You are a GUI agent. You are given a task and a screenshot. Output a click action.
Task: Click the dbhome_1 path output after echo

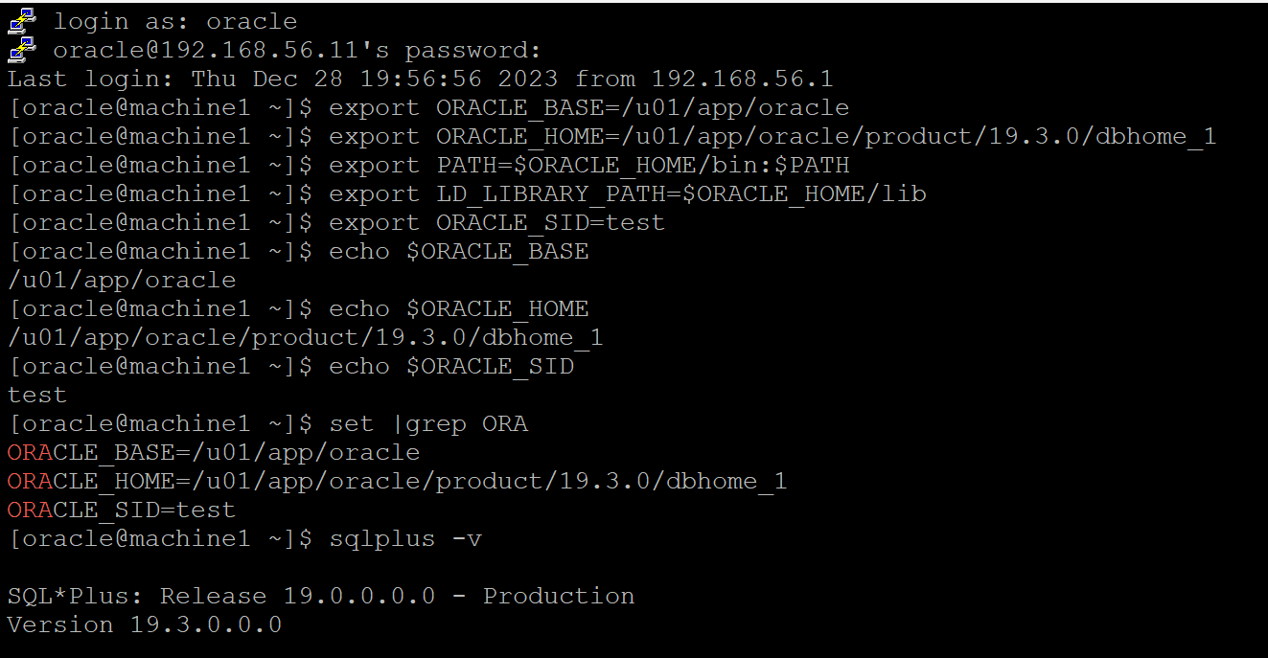click(x=306, y=337)
